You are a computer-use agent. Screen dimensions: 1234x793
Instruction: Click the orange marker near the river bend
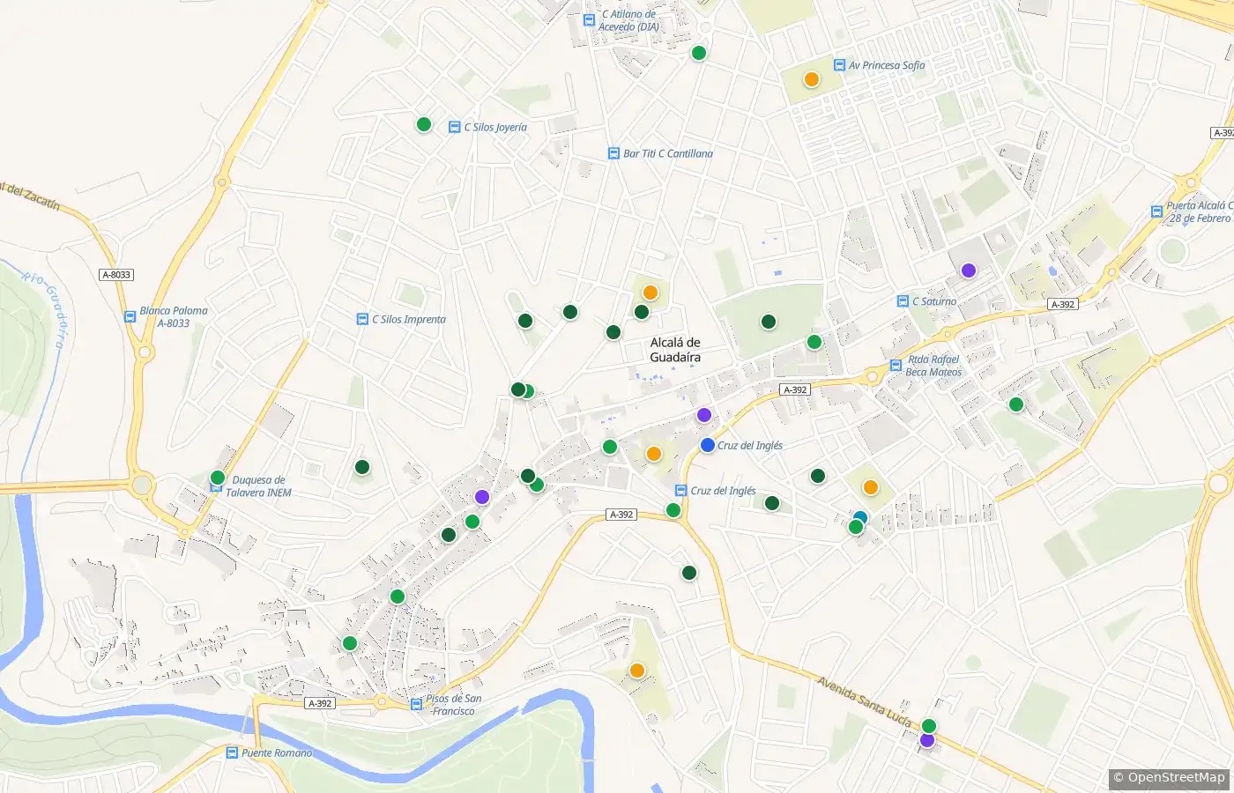click(637, 671)
